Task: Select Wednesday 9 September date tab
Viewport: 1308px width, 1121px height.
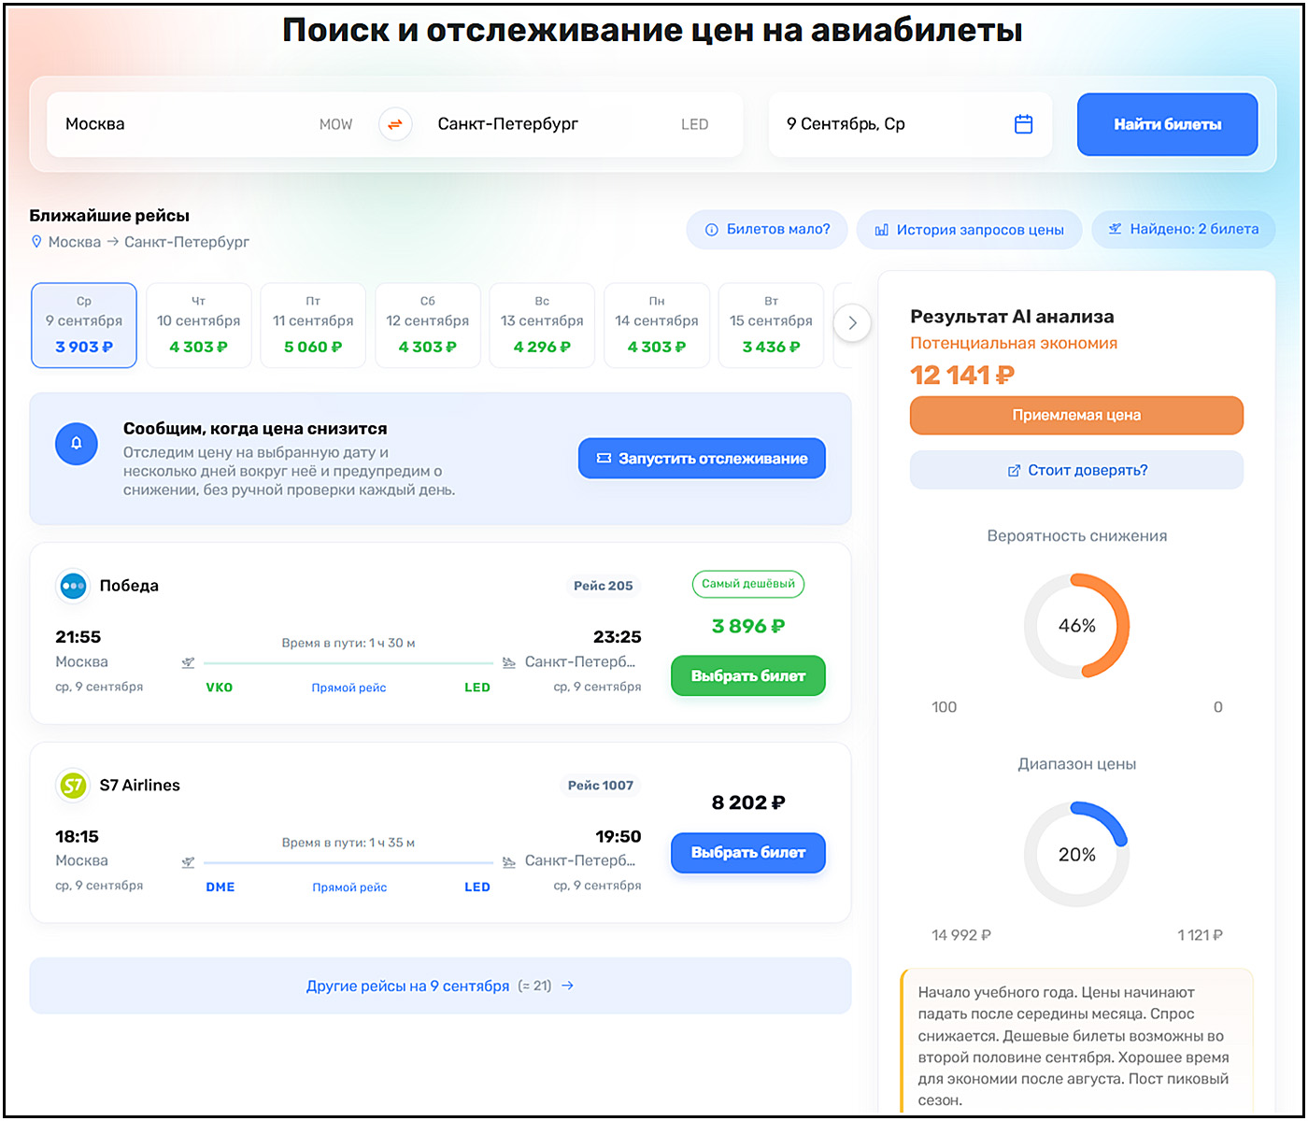Action: click(84, 325)
